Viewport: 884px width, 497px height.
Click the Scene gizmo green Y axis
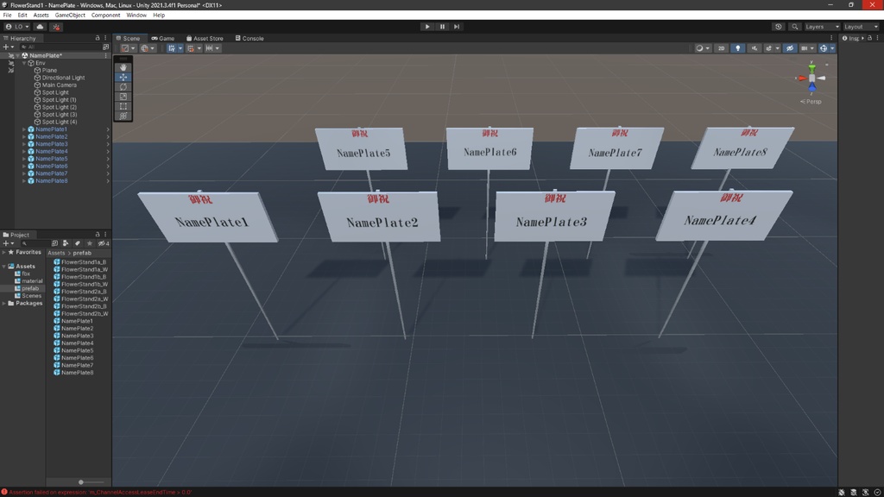[x=811, y=68]
